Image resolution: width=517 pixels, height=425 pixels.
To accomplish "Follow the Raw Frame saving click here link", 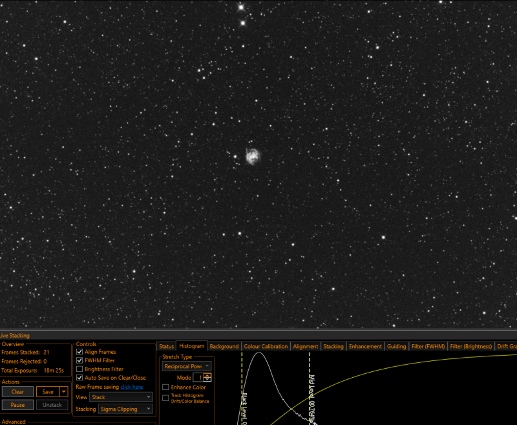I will tap(132, 387).
